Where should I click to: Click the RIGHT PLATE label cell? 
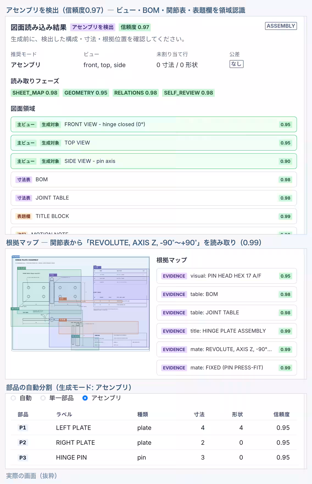76,443
